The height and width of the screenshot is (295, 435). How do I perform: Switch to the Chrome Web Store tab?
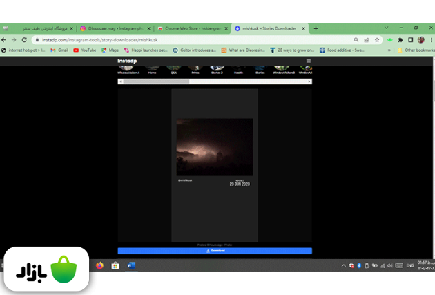[191, 29]
